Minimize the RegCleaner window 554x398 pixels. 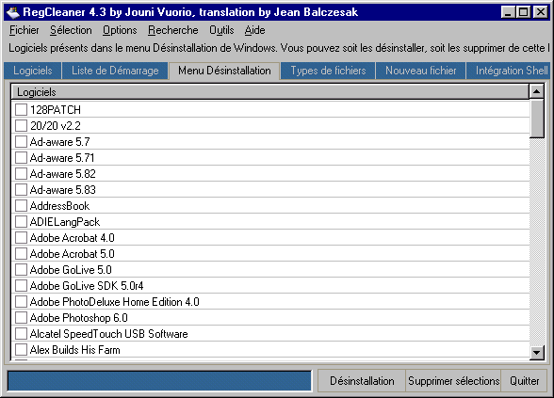pos(508,12)
